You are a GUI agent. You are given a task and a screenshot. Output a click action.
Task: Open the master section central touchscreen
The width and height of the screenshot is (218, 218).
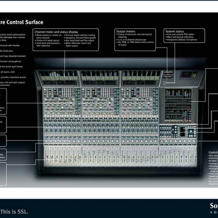click(x=178, y=105)
